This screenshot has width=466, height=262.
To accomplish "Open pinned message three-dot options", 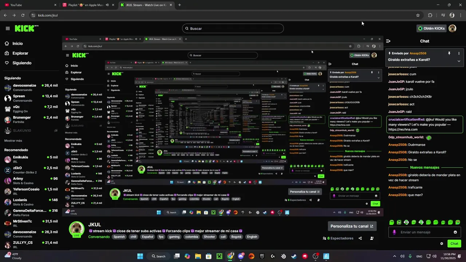I will [x=459, y=53].
